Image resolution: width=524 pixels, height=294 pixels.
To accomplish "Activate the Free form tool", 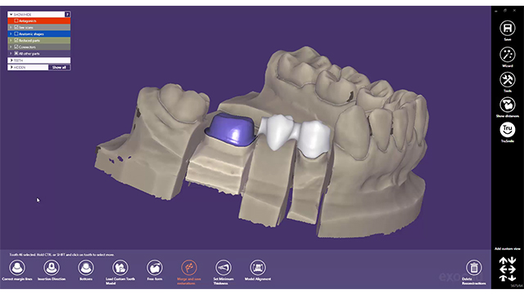I will pyautogui.click(x=155, y=268).
